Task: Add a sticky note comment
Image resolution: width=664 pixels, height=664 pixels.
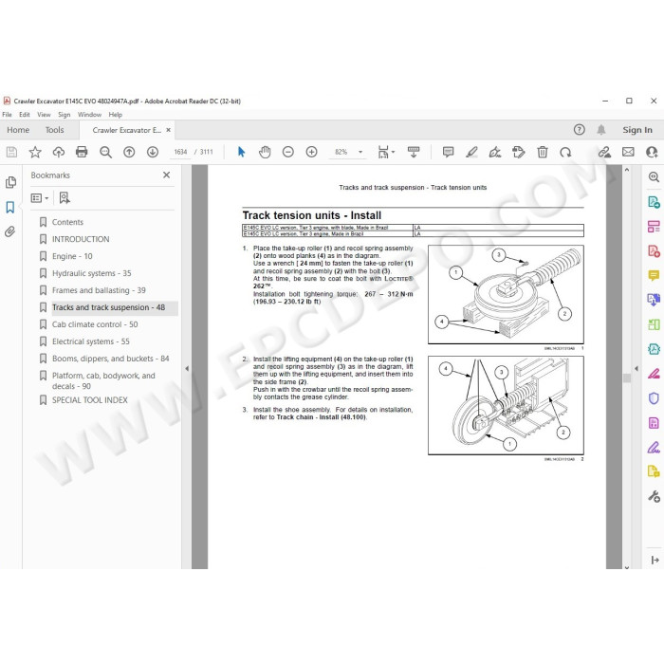Action: (448, 152)
